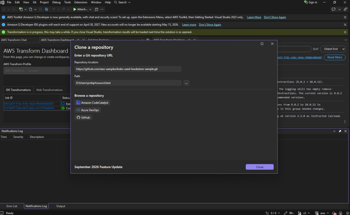This screenshot has height=215, width=350.
Task: Click the browser link icon next to Attach
Action: pos(96,9)
